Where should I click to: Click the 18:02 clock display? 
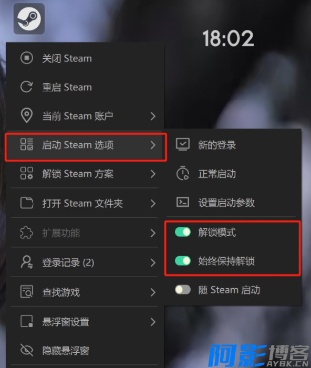point(228,38)
